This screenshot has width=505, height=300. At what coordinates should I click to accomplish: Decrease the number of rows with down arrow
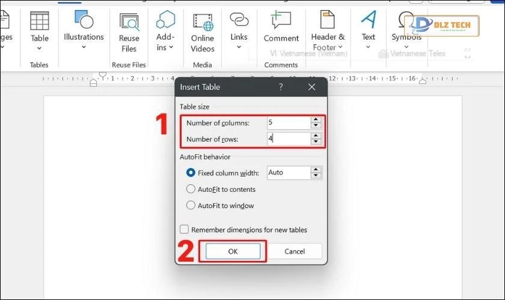click(316, 142)
